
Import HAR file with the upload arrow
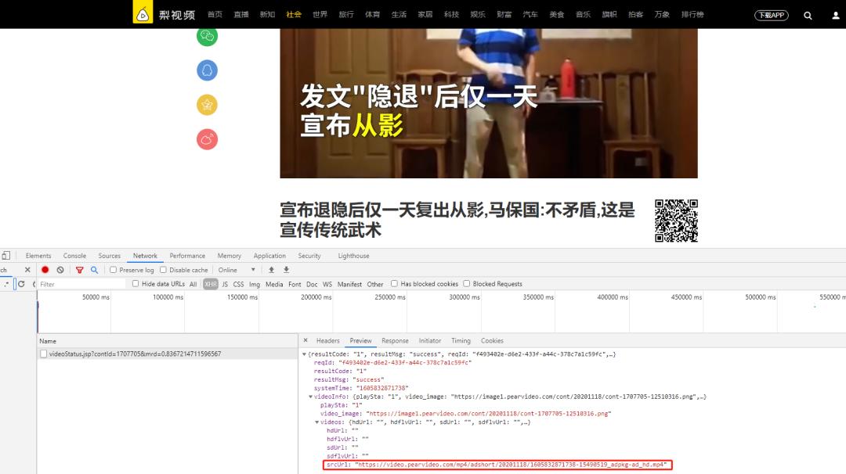271,270
